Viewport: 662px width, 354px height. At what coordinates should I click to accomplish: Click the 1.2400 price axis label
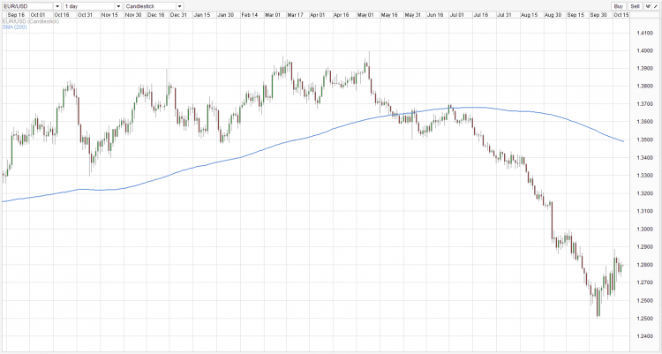(643, 336)
